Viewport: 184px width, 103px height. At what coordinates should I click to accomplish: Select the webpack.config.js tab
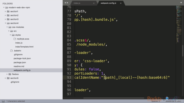coord(108,3)
